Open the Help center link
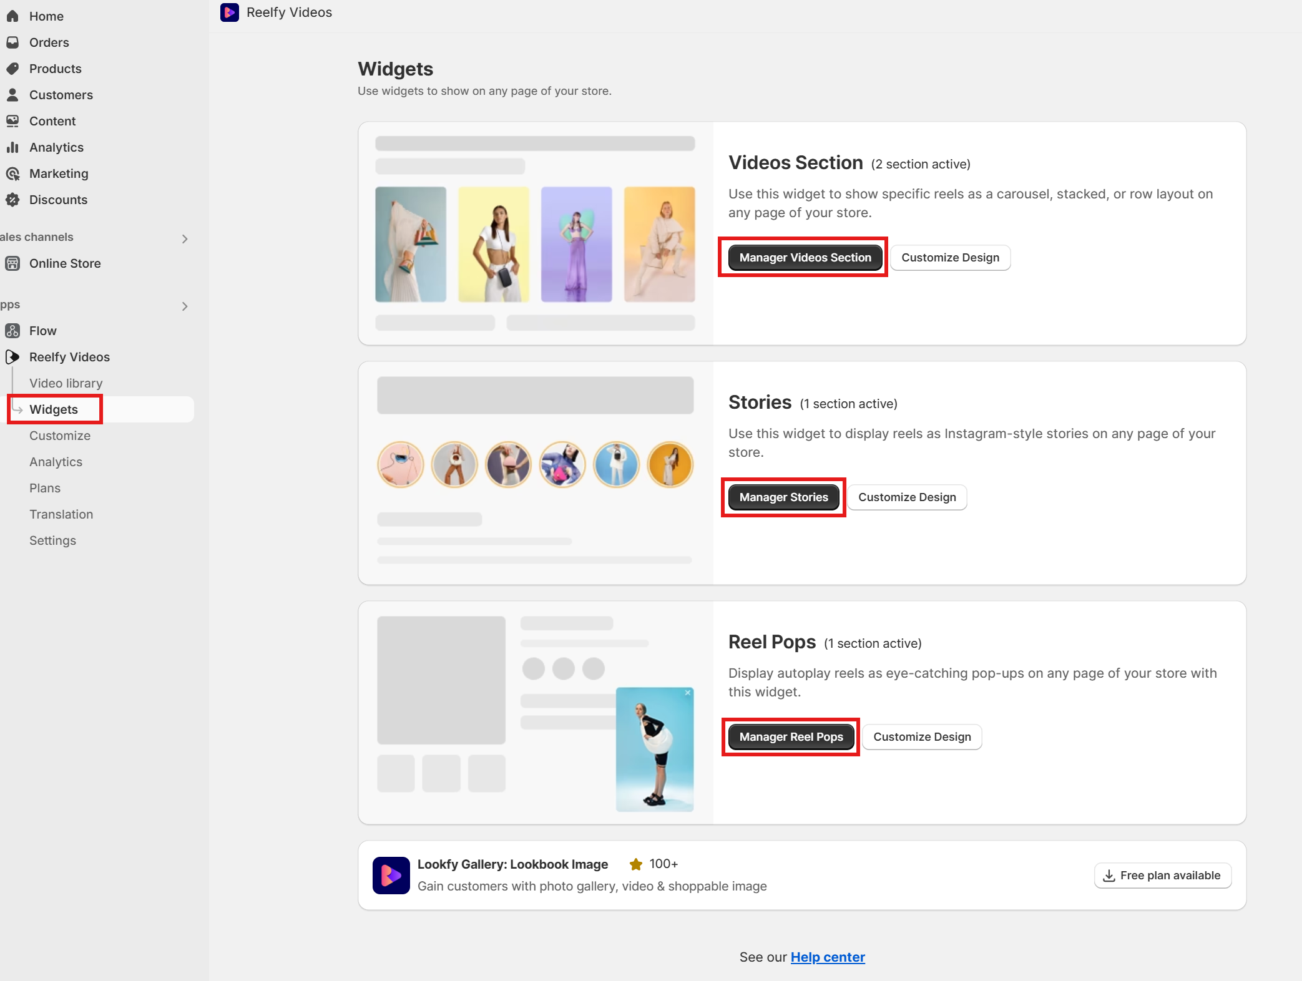 pyautogui.click(x=828, y=957)
